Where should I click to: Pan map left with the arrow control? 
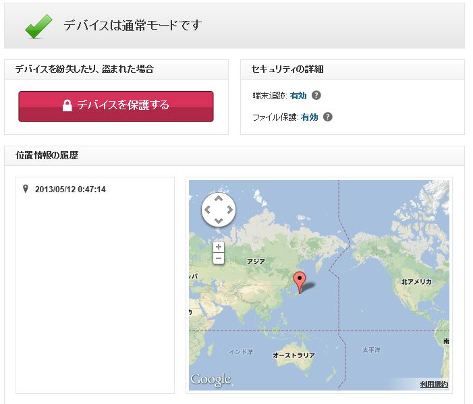click(x=207, y=210)
